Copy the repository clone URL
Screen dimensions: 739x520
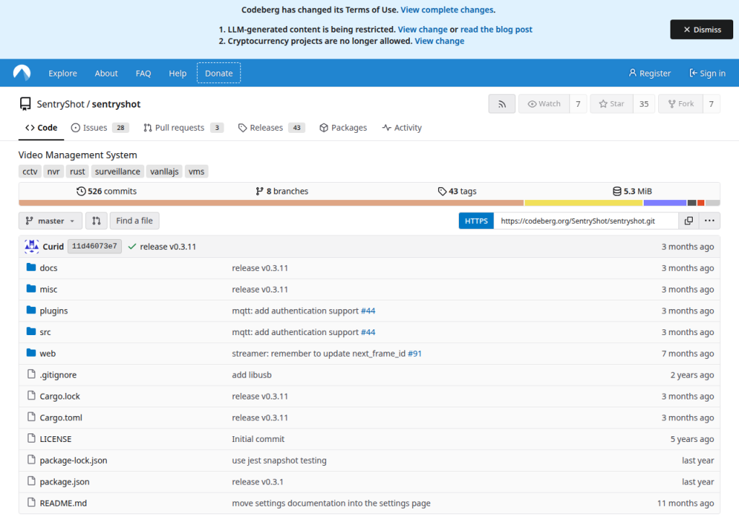pyautogui.click(x=688, y=221)
